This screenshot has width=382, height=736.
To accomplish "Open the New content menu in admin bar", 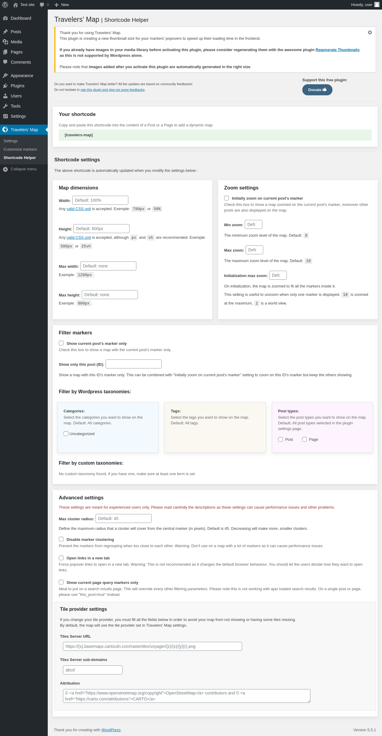I will [x=62, y=5].
